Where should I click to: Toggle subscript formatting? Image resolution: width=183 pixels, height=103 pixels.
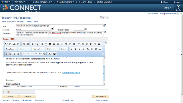(87, 49)
